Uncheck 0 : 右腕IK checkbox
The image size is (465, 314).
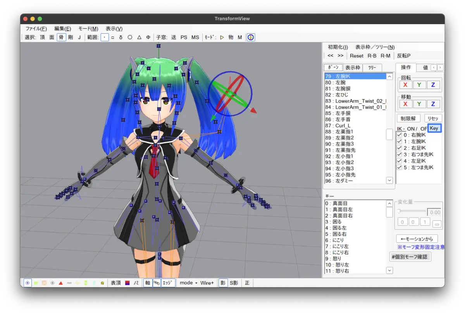tap(399, 135)
